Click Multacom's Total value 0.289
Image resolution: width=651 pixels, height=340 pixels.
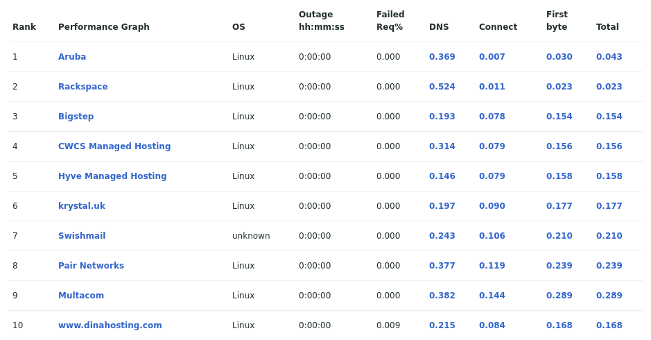pyautogui.click(x=609, y=296)
